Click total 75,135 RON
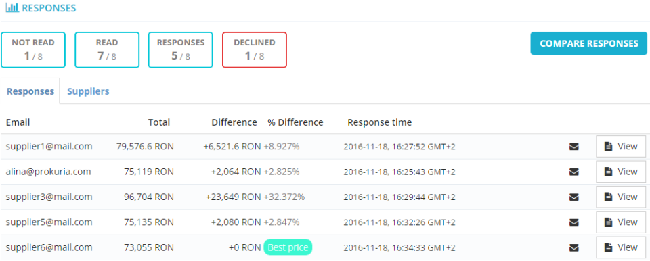Image resolution: width=650 pixels, height=261 pixels. click(x=149, y=222)
